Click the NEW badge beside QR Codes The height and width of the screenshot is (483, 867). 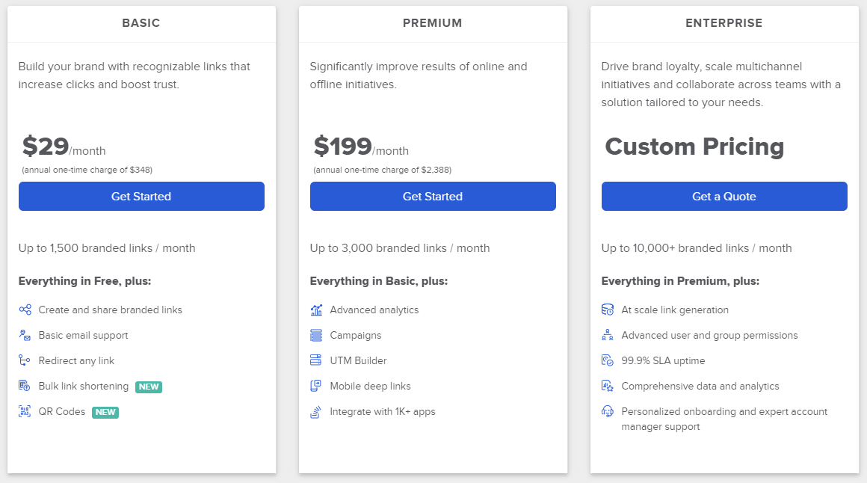tap(105, 412)
